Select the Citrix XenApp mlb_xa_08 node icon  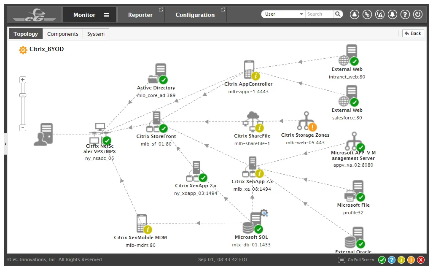(x=253, y=167)
